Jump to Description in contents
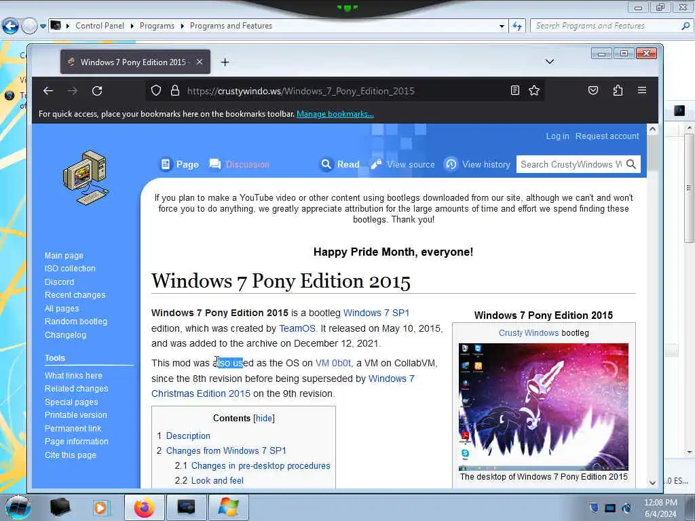This screenshot has height=521, width=695. [188, 436]
